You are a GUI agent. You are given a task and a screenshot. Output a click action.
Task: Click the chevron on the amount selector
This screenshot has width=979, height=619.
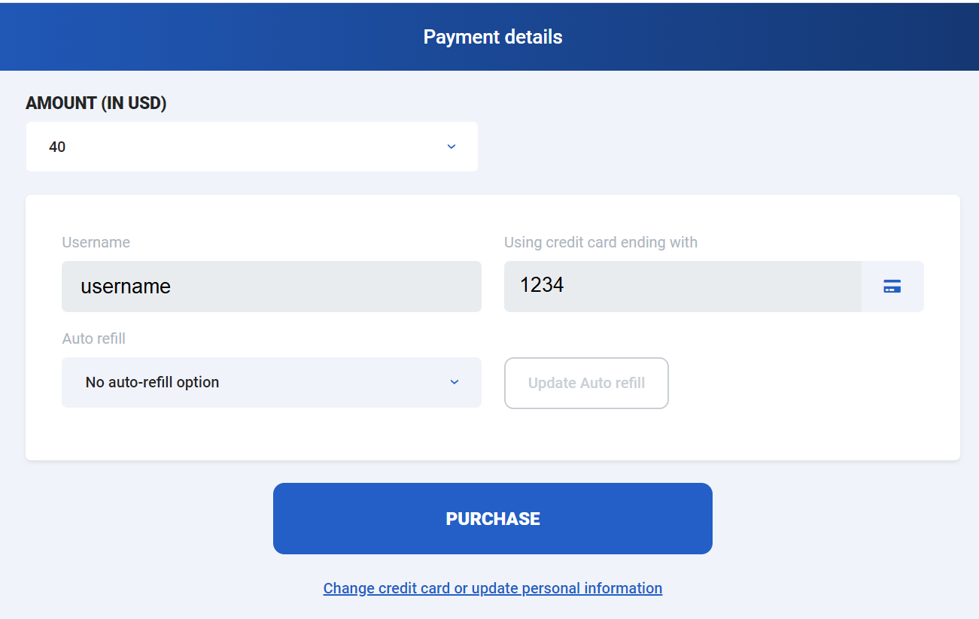[451, 147]
